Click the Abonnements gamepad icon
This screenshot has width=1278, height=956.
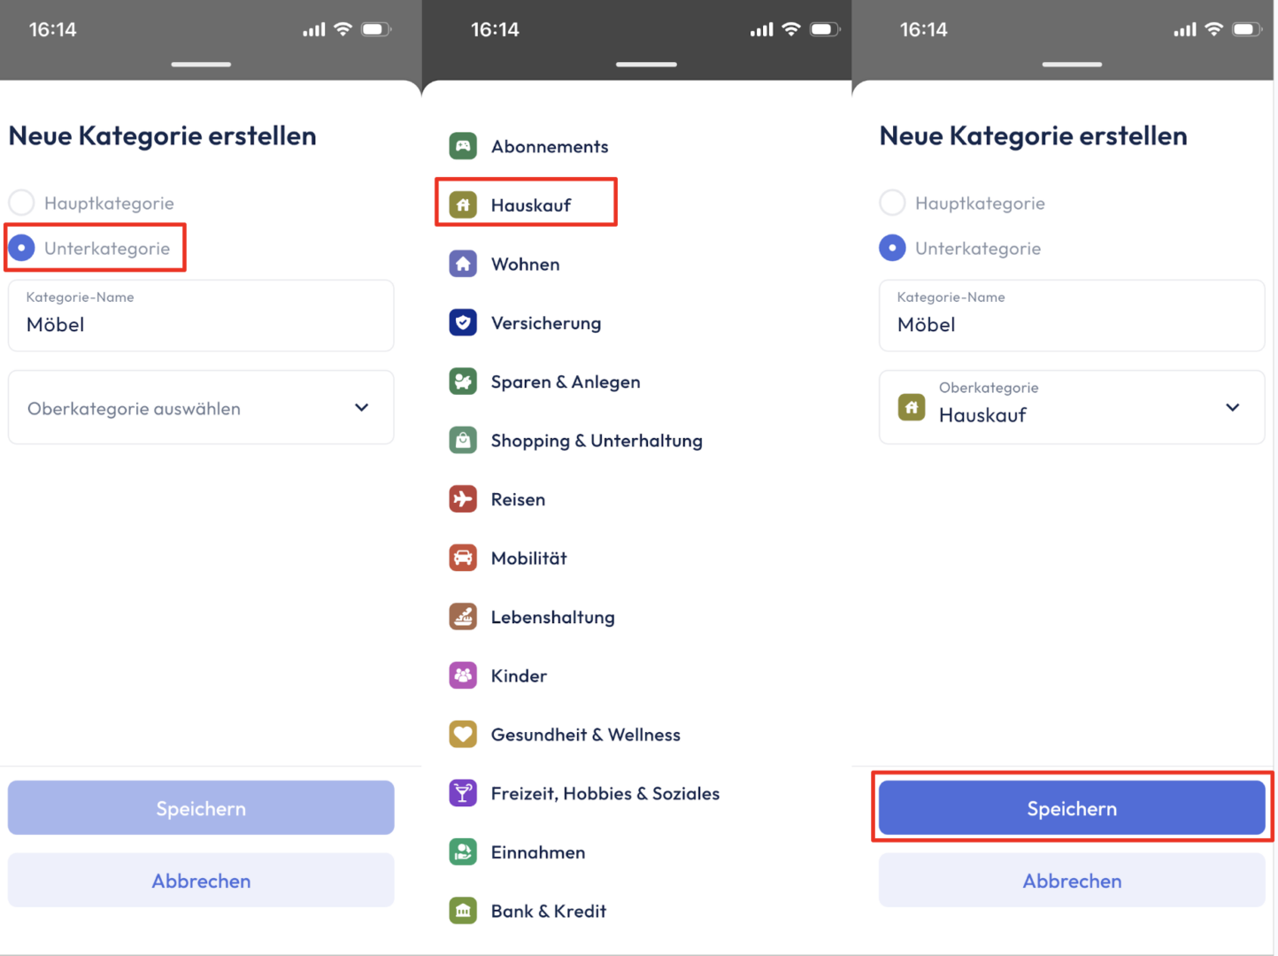(463, 146)
